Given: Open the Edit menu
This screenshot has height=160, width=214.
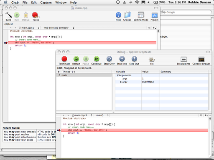Looking at the screenshot, I should (34, 2).
